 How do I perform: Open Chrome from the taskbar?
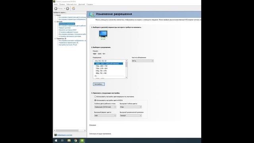(76, 140)
